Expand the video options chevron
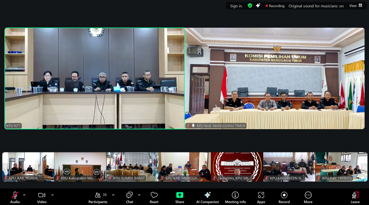This screenshot has height=205, width=369. [52, 195]
